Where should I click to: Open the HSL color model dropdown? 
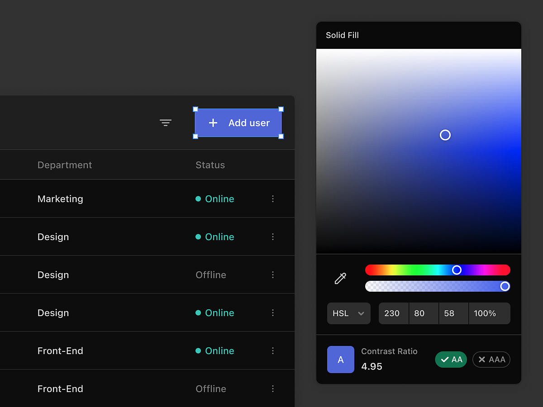(x=348, y=313)
